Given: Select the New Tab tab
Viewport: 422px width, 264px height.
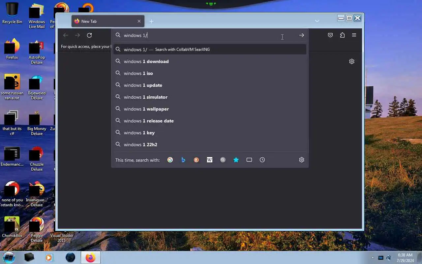Looking at the screenshot, I should coord(107,21).
